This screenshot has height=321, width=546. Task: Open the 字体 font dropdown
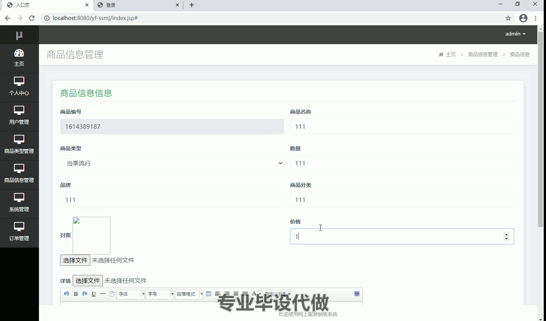pyautogui.click(x=131, y=294)
